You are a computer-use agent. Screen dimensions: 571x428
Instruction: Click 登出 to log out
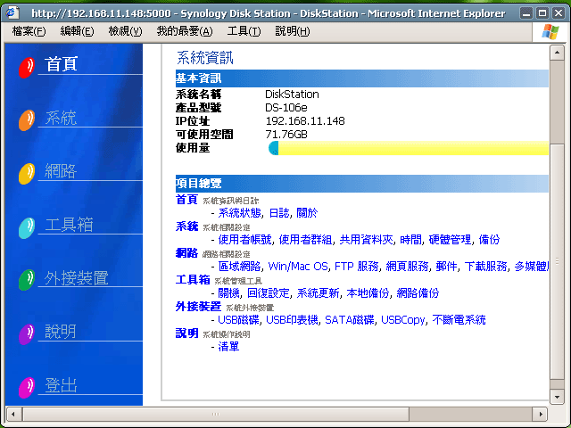[x=61, y=384]
